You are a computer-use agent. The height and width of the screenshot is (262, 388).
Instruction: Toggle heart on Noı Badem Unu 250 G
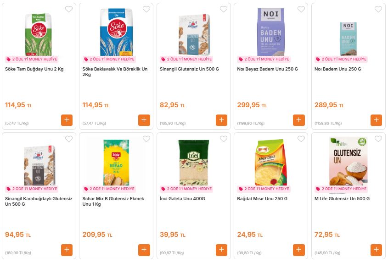(378, 9)
